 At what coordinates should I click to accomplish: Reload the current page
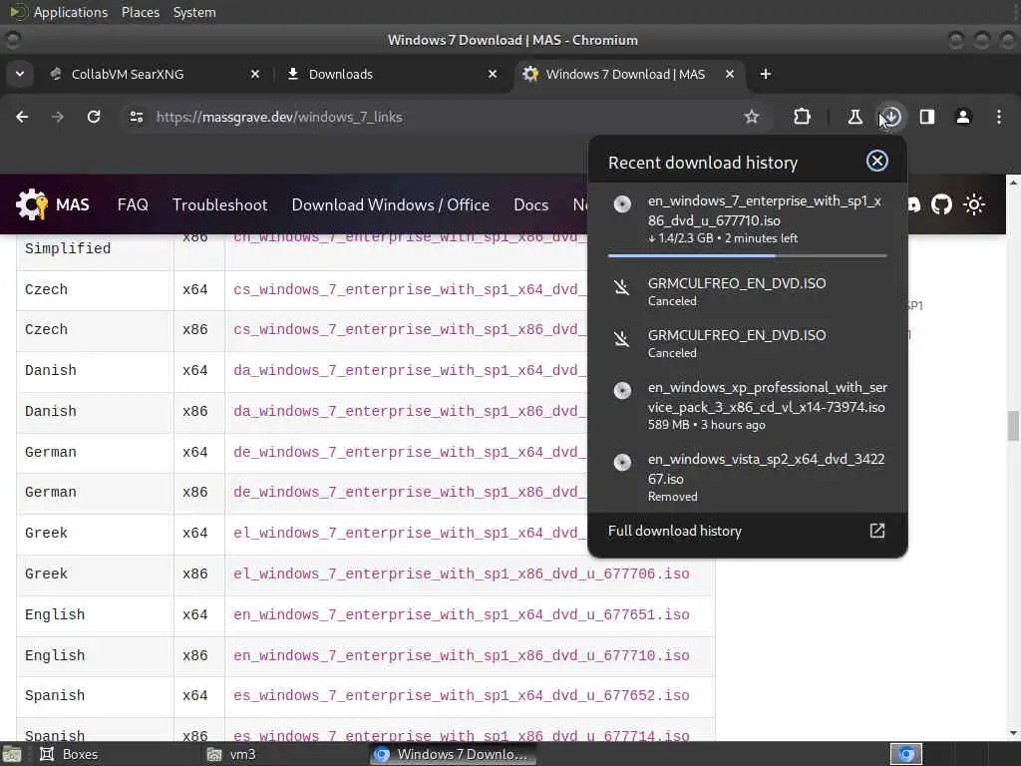94,118
